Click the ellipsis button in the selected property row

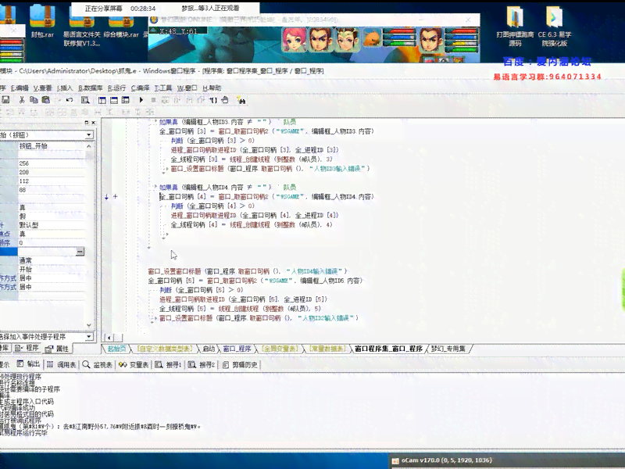pos(80,252)
